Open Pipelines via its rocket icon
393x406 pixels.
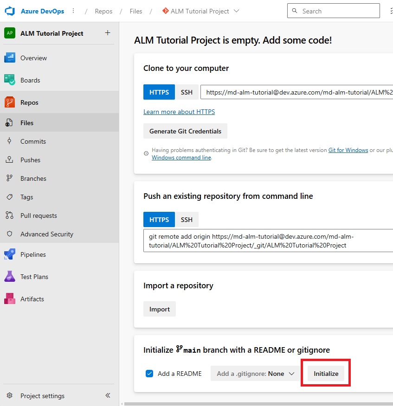pos(10,254)
